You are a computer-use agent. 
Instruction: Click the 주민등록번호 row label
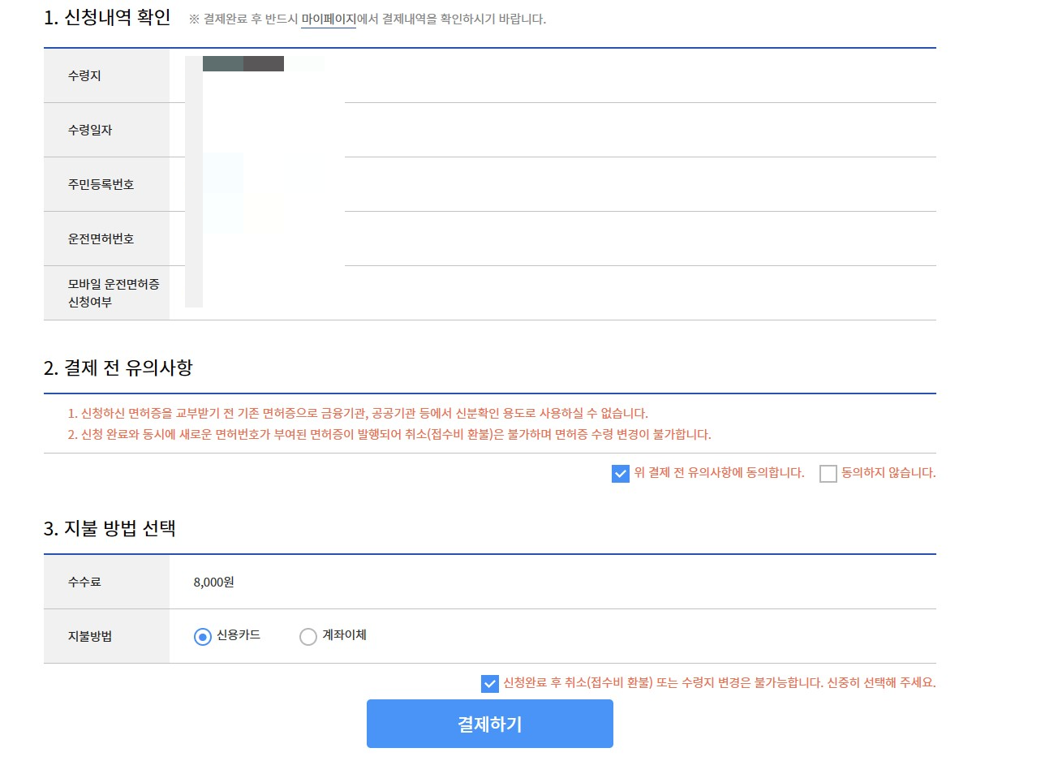coord(101,184)
